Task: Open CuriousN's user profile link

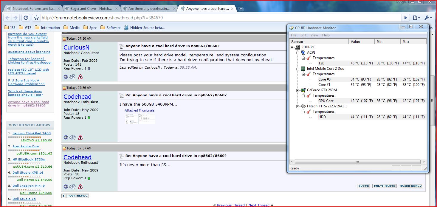Action: point(76,47)
